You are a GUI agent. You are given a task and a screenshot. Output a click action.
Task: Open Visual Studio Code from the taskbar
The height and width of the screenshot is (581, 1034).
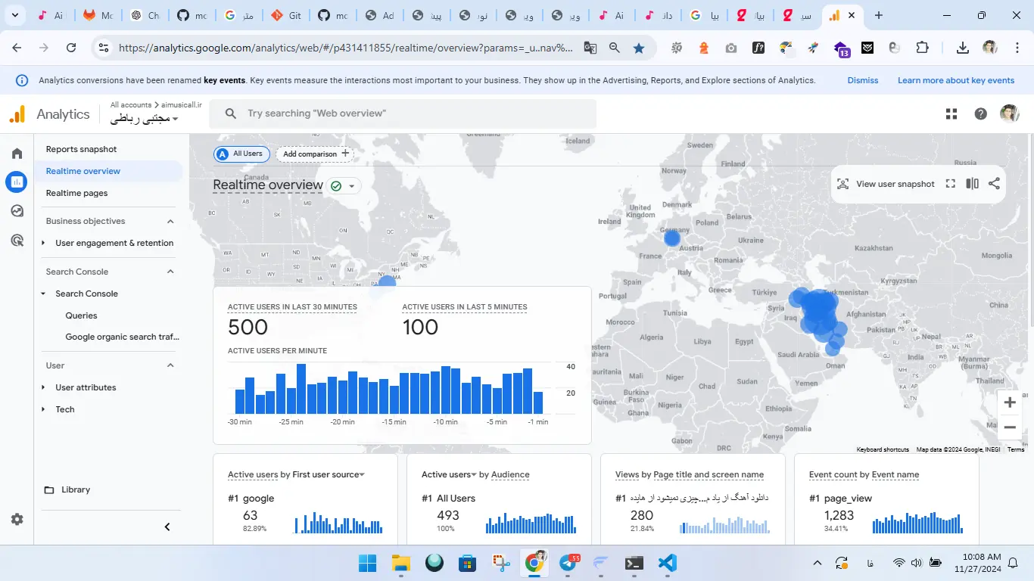667,563
